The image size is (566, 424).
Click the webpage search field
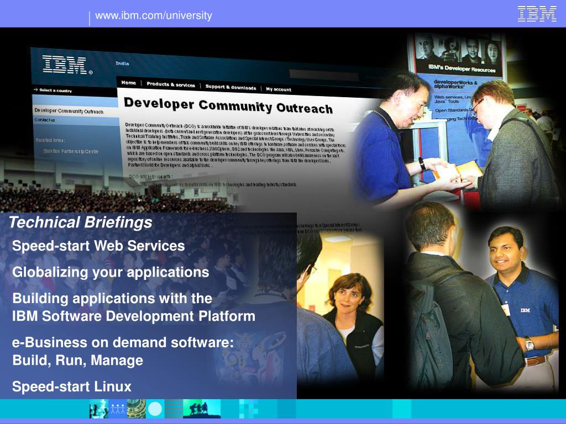324,75
